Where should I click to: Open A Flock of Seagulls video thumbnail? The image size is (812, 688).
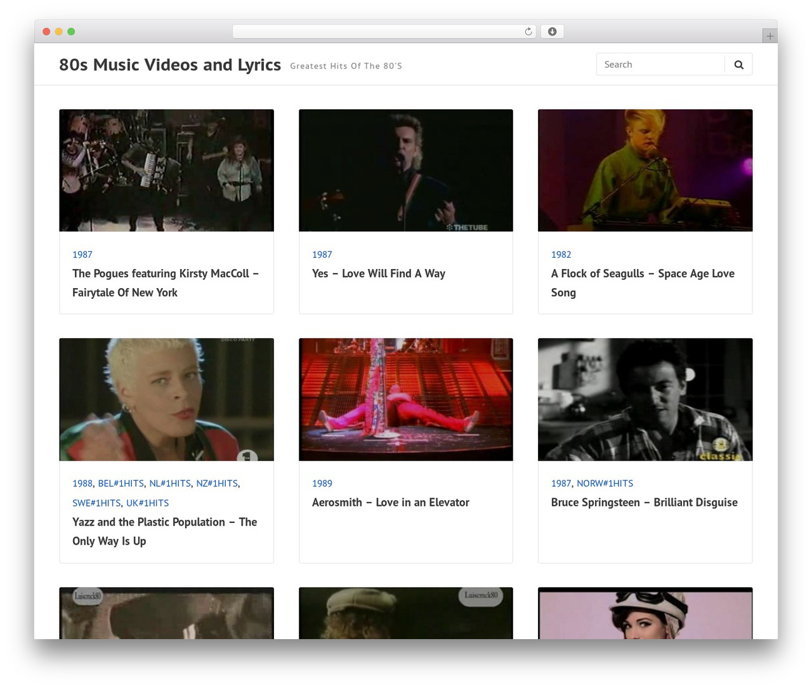coord(645,170)
